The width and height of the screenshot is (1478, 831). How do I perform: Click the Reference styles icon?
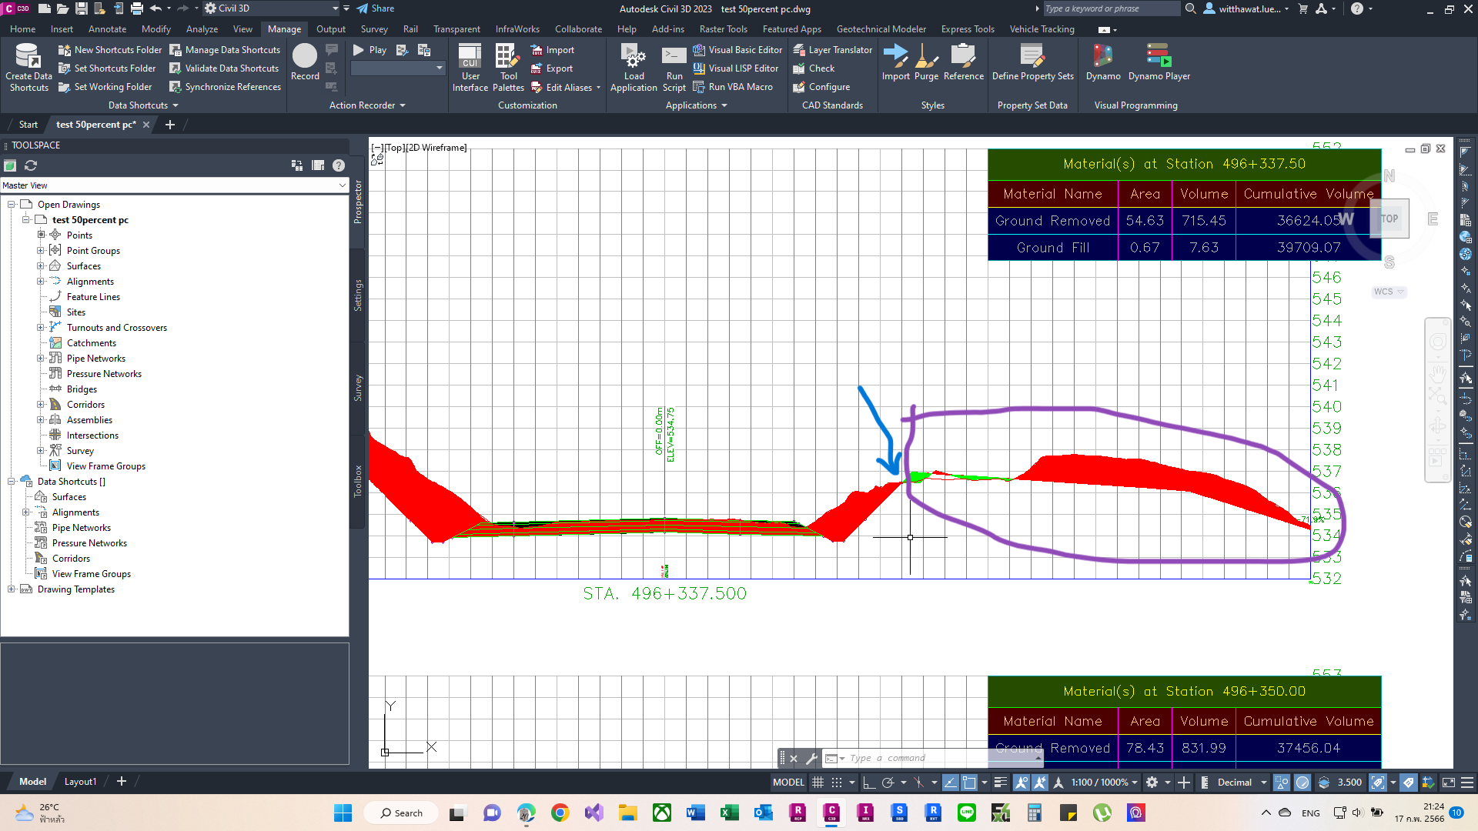[x=964, y=62]
